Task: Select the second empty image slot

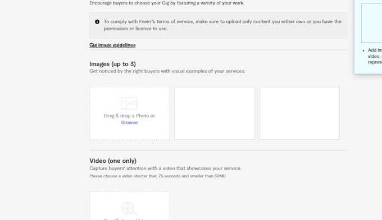Action: coord(215,113)
